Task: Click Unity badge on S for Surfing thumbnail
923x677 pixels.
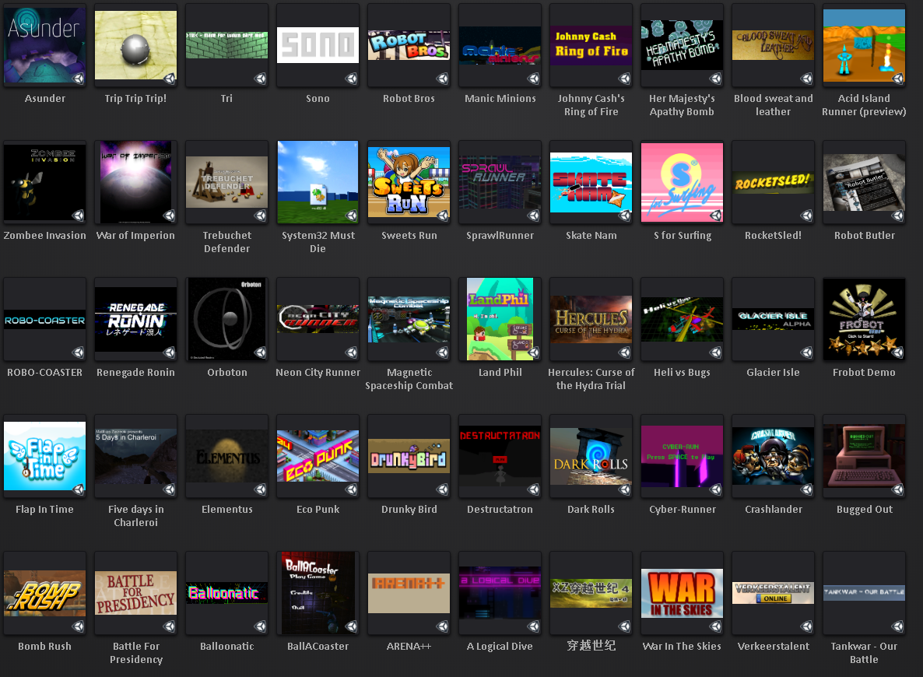Action: (715, 216)
